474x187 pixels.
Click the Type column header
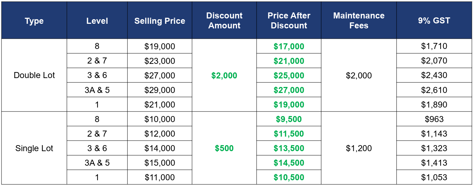[34, 21]
